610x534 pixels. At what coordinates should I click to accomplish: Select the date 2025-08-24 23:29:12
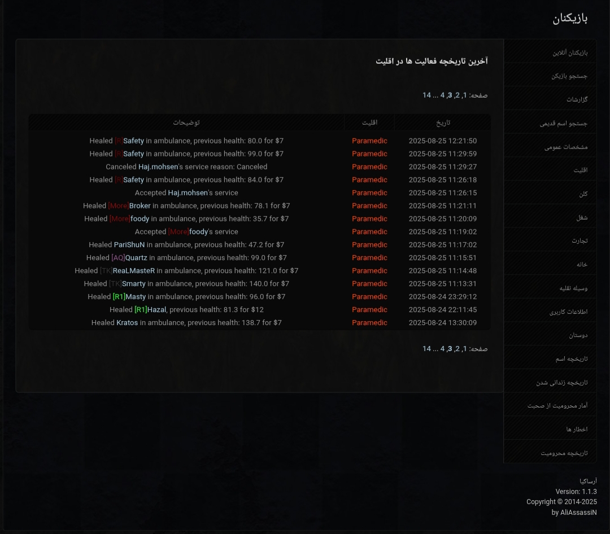443,297
